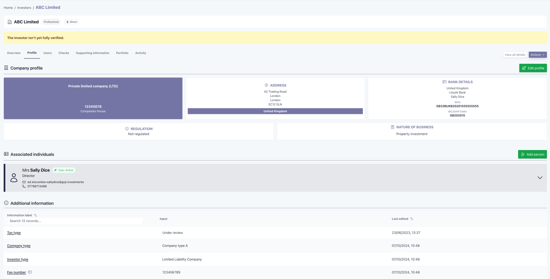Image resolution: width=550 pixels, height=279 pixels.
Task: Select the Direct badge with cursor icon
Action: [x=71, y=22]
